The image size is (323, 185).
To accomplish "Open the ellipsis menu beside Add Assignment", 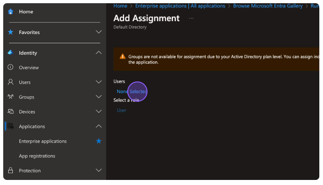I will [191, 18].
